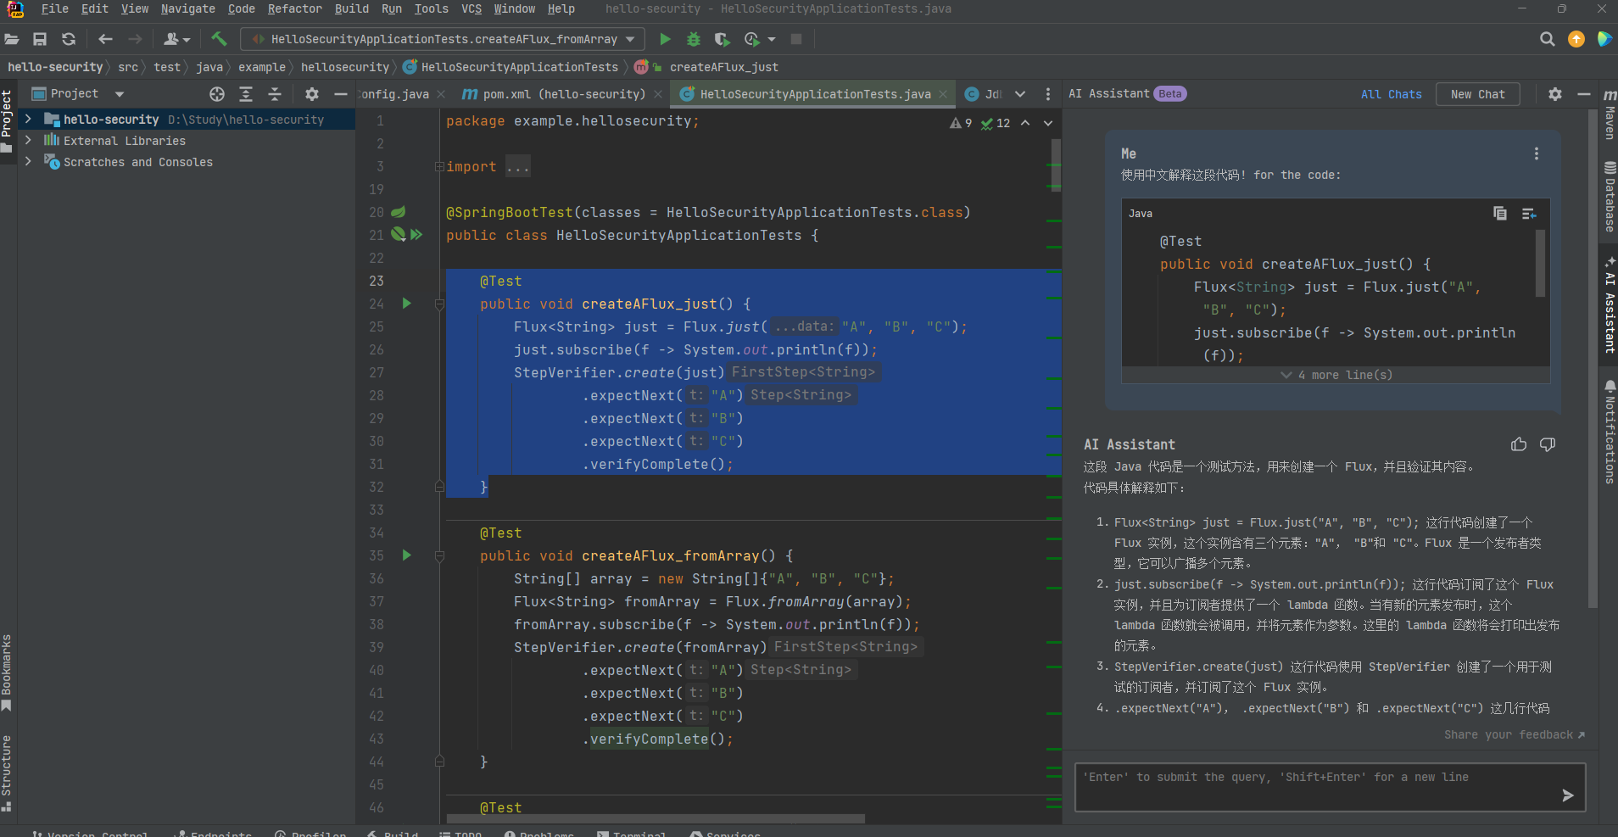Viewport: 1618px width, 837px height.
Task: Click the AI Assistant query input field
Action: (1314, 787)
